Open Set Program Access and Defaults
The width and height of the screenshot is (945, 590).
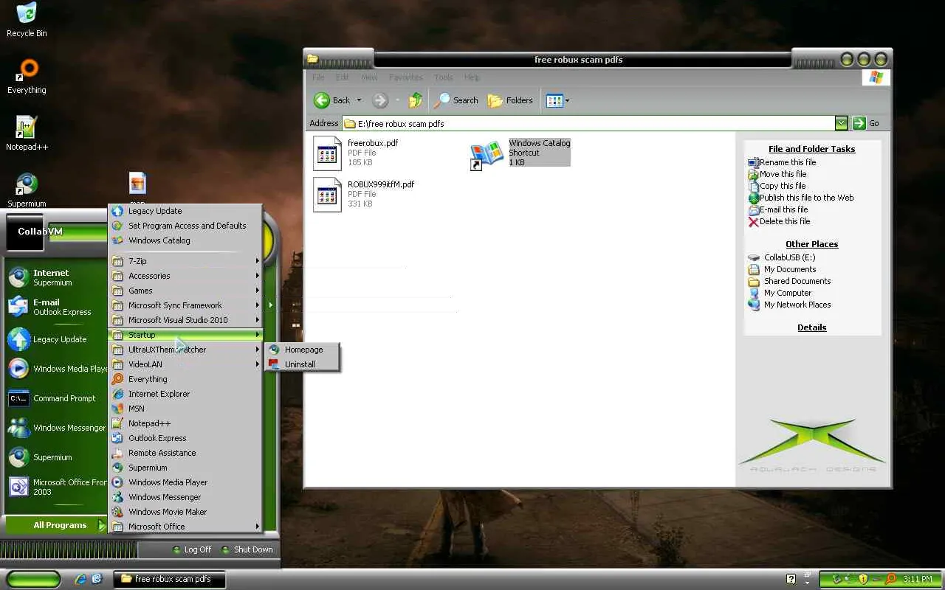185,226
